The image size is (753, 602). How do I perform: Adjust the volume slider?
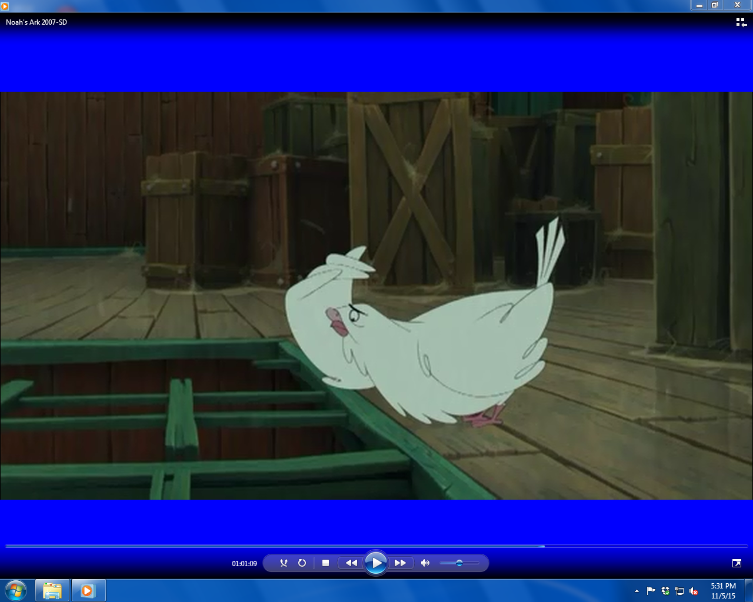tap(459, 563)
